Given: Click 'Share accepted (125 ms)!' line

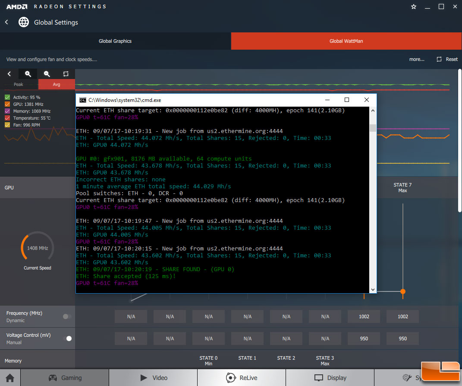Looking at the screenshot, I should 126,276.
